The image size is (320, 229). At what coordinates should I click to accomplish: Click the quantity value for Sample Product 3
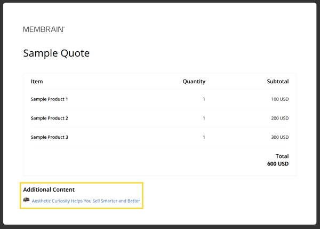pos(204,137)
